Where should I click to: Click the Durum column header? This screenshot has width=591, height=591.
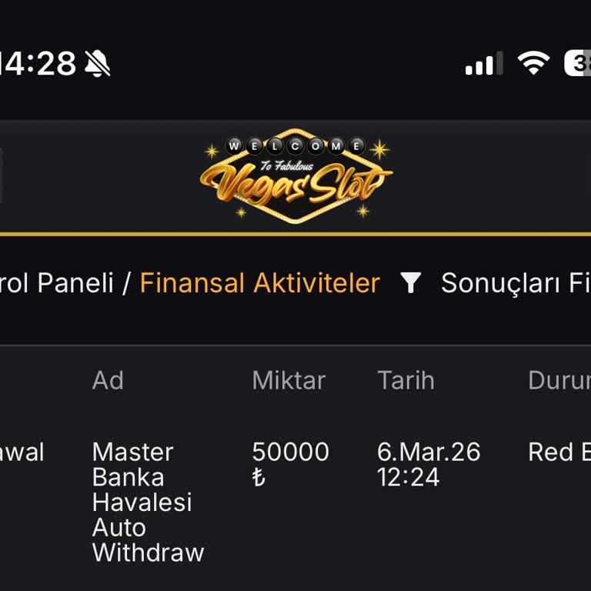559,380
